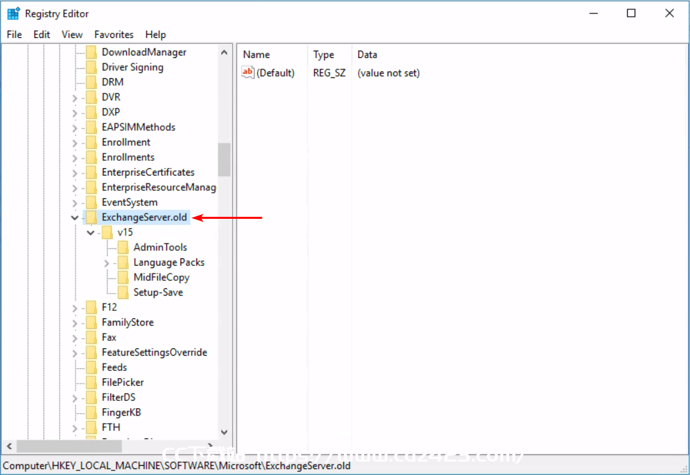Select the FeatureSettingsOverride key label
690x475 pixels.
154,352
